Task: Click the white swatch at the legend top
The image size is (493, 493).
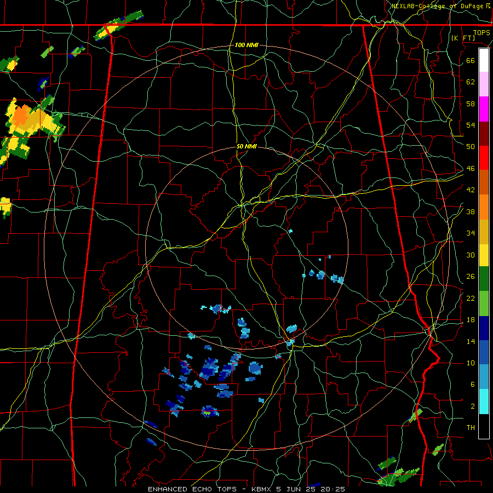Action: (484, 60)
